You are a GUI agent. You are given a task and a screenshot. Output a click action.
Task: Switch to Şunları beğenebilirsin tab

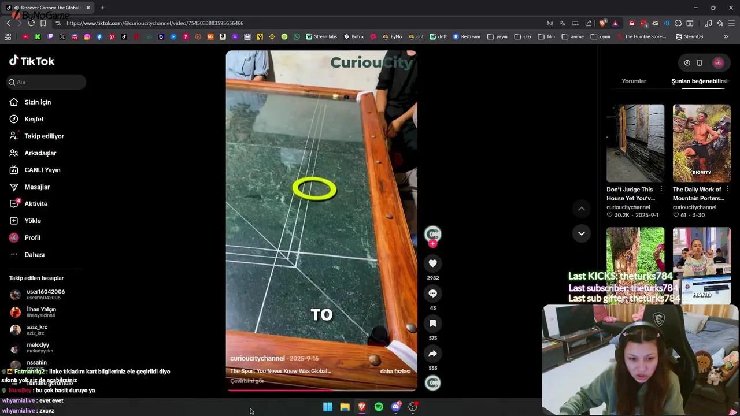700,81
